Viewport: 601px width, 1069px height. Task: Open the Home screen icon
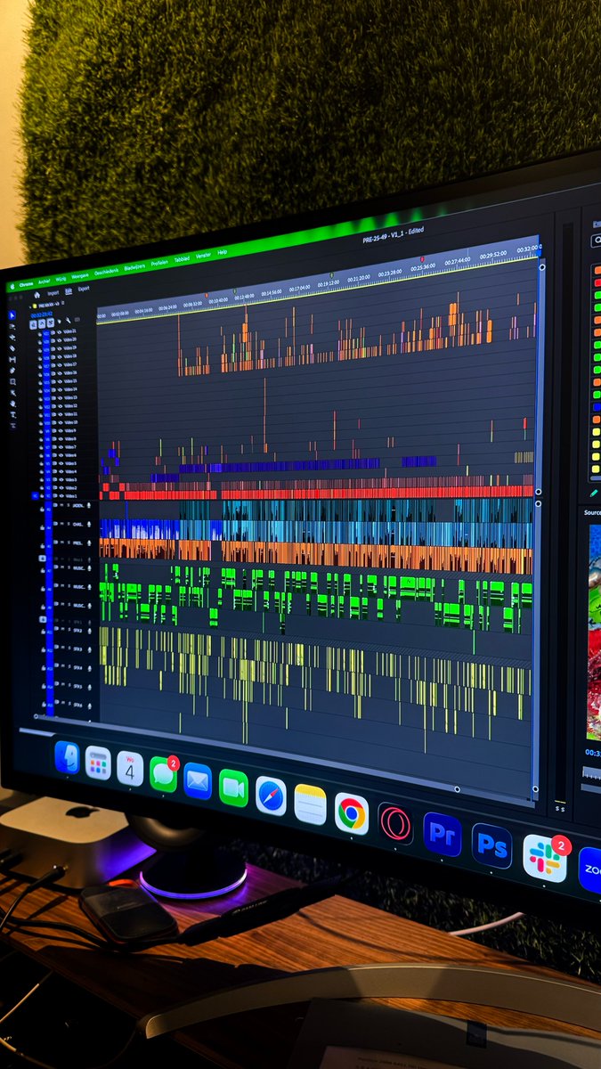[37, 295]
